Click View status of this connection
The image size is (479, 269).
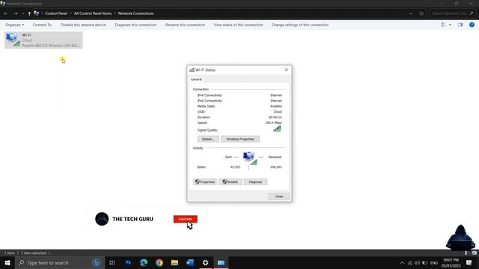coord(238,25)
